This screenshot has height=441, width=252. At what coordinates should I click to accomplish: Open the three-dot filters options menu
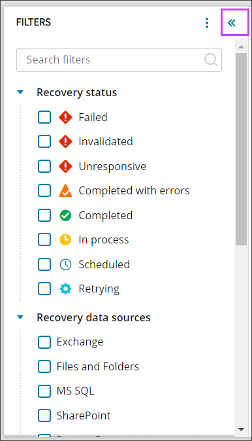[207, 23]
